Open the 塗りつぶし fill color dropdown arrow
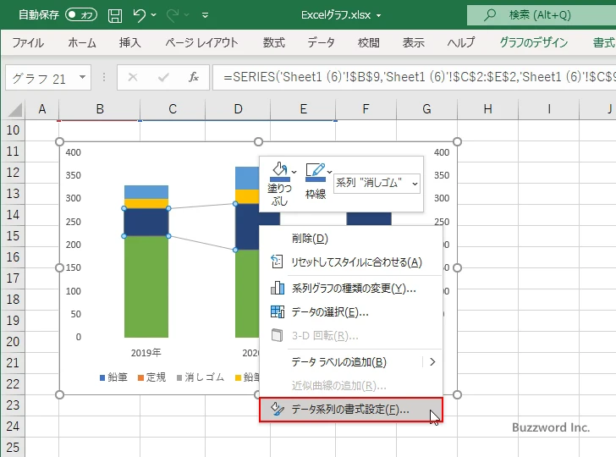 tap(294, 172)
